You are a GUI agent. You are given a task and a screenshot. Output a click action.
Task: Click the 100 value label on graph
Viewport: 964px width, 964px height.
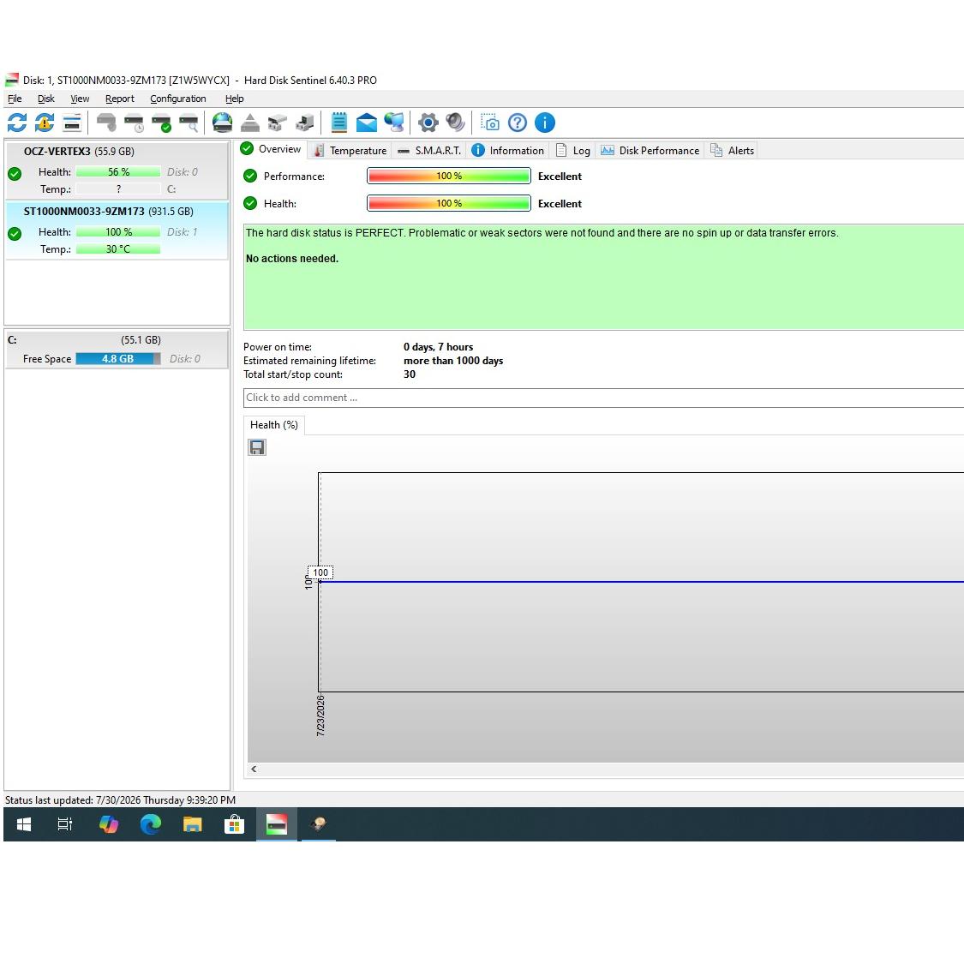(320, 572)
